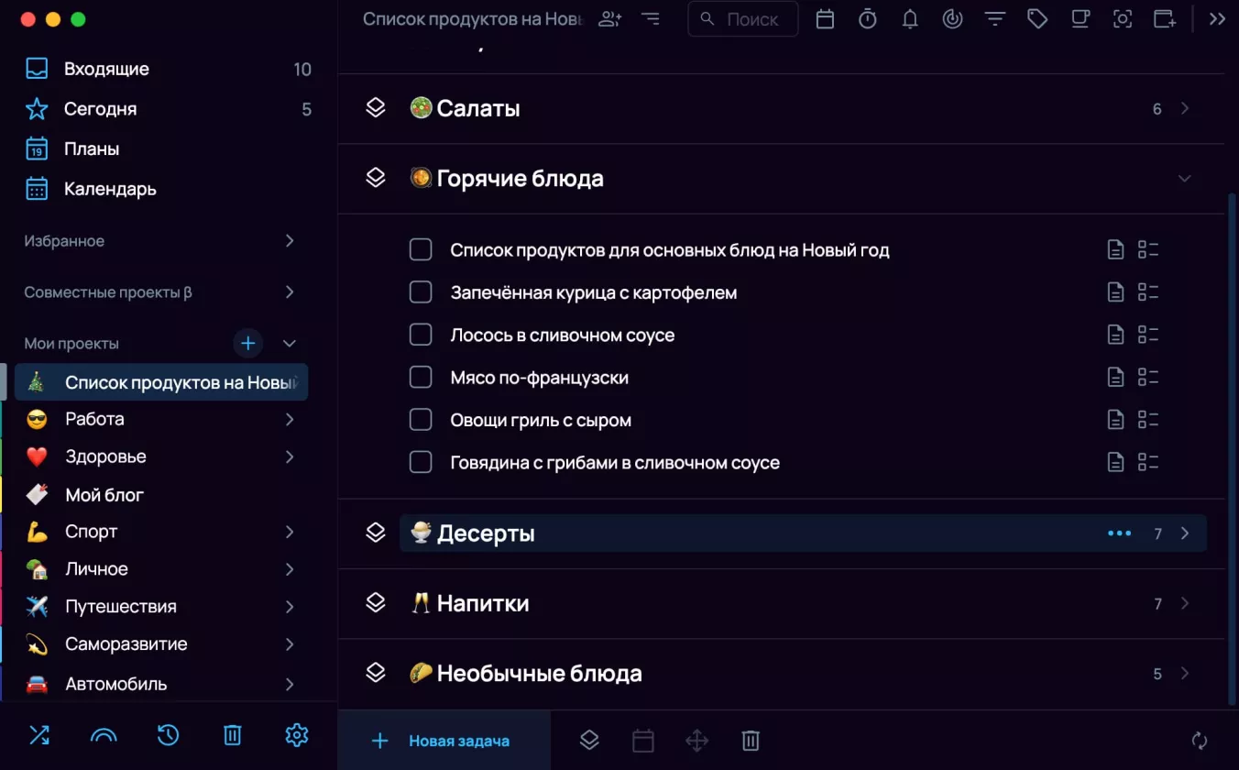Click the add window icon in toolbar
Image resolution: width=1239 pixels, height=770 pixels.
point(1165,18)
